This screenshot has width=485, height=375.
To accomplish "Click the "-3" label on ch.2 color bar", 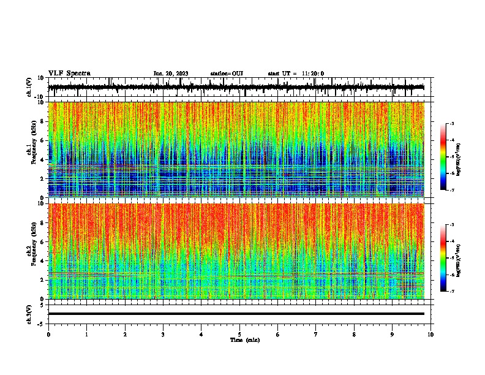I will [451, 225].
